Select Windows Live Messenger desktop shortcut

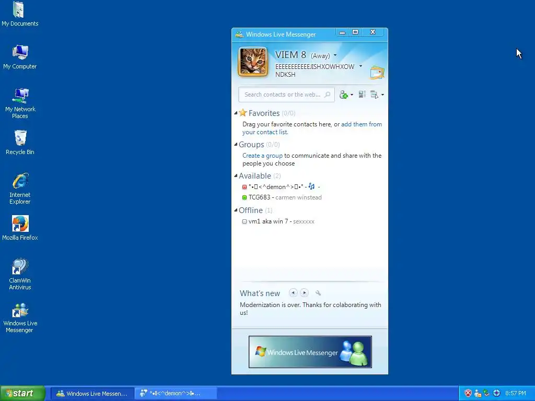point(20,317)
